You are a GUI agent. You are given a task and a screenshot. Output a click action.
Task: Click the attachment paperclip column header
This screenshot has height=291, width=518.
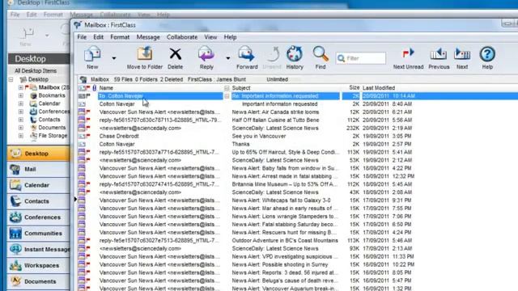click(95, 88)
